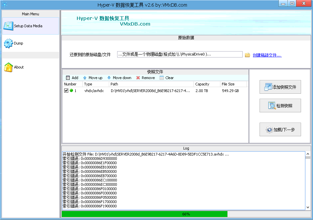Click the load/next step gear icon
This screenshot has width=313, height=220.
click(x=269, y=130)
